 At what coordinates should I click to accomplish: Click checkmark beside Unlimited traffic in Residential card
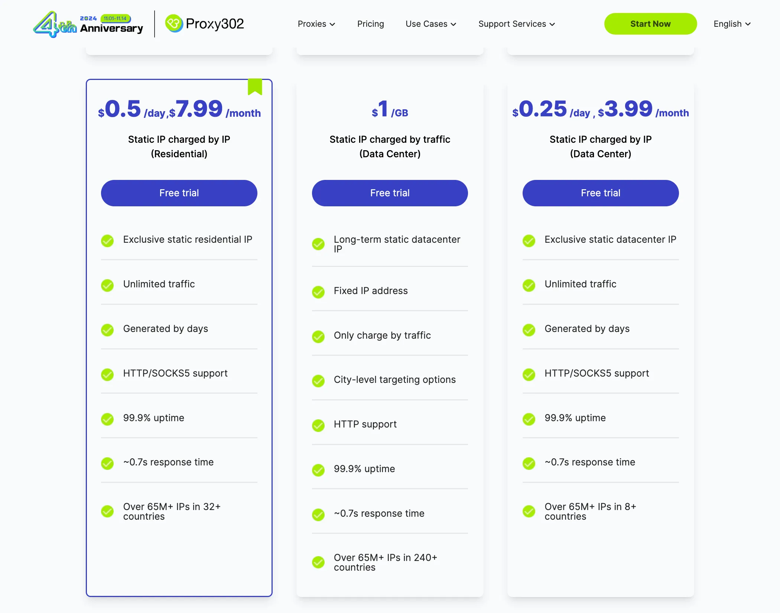tap(107, 285)
